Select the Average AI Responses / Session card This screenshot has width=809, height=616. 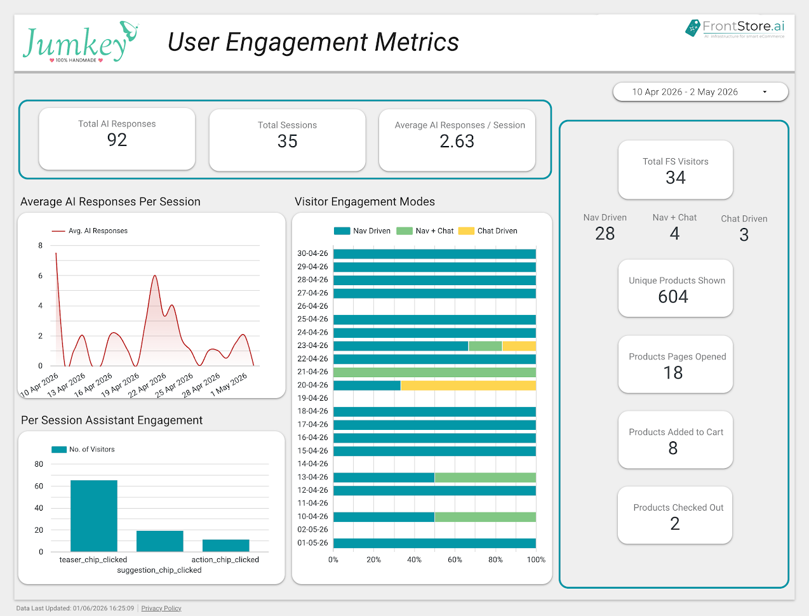457,140
